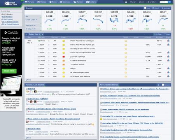Viewport: 175px width, 140px height.
Task: Open Analysis and Trading based on Envelopes thread
Action: click(x=52, y=109)
